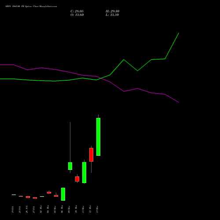
Task: Select the small red 10 Mar candle
Action: [77, 179]
